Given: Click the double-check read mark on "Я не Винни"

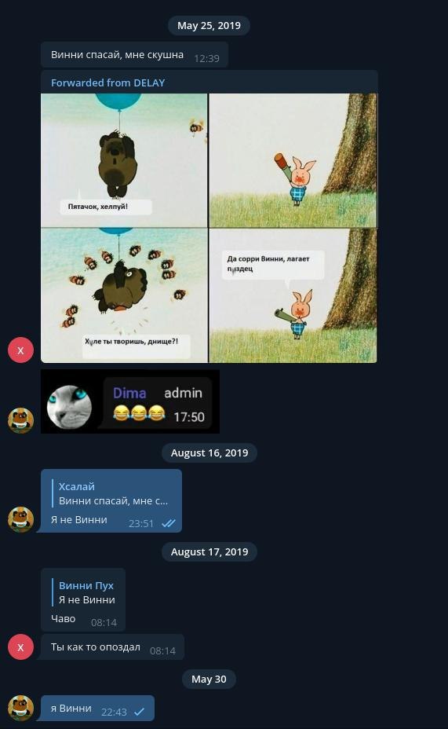Looking at the screenshot, I should [x=169, y=523].
